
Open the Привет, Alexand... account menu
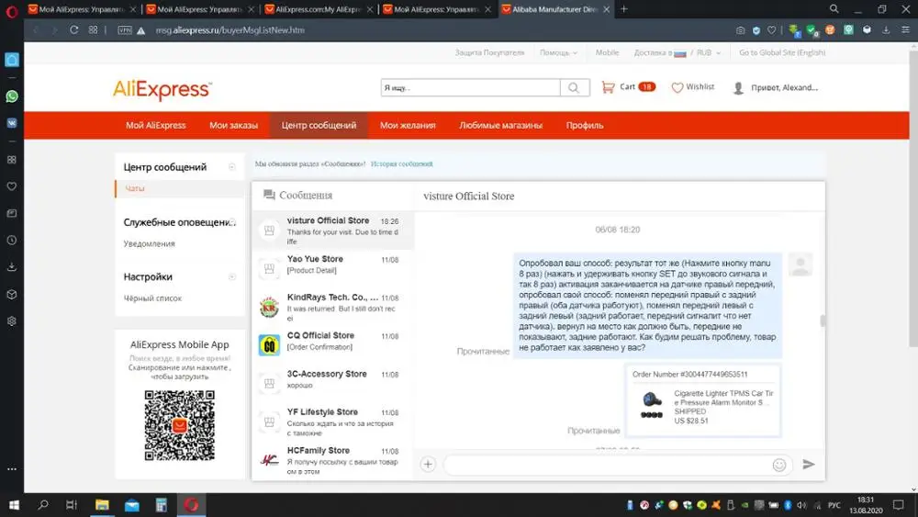pyautogui.click(x=776, y=88)
